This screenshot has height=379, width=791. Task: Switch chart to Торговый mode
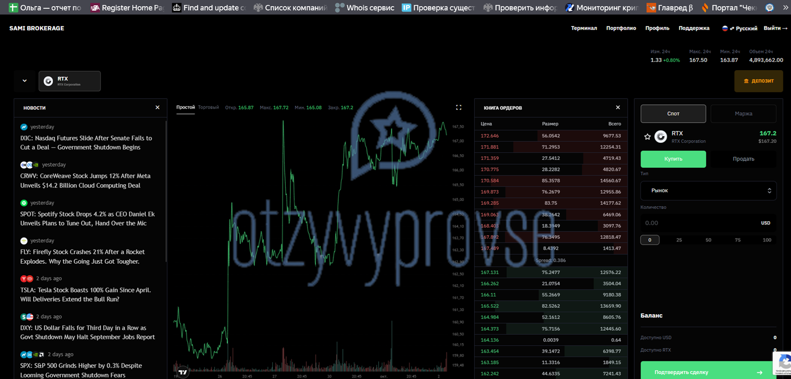pyautogui.click(x=209, y=107)
